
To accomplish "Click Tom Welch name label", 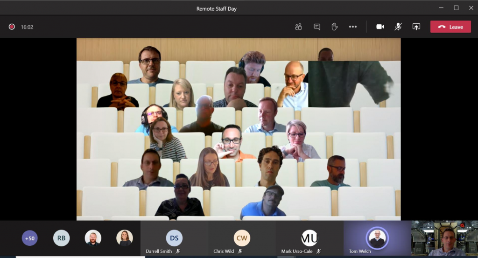I will 360,251.
